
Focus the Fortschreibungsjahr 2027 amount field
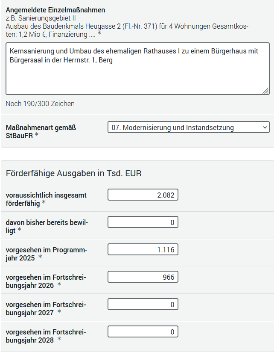pos(143,304)
